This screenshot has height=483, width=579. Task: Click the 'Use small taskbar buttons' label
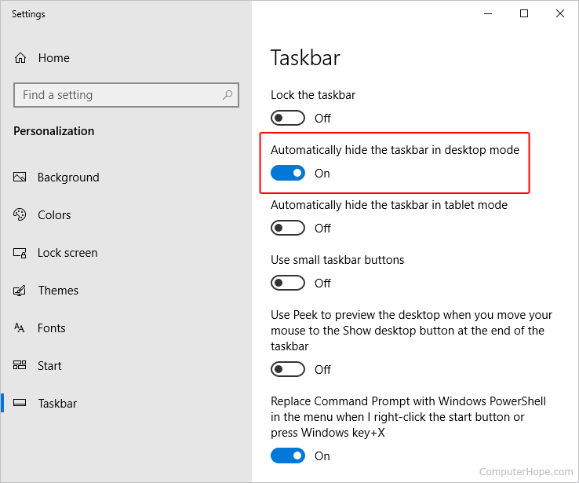(x=337, y=260)
